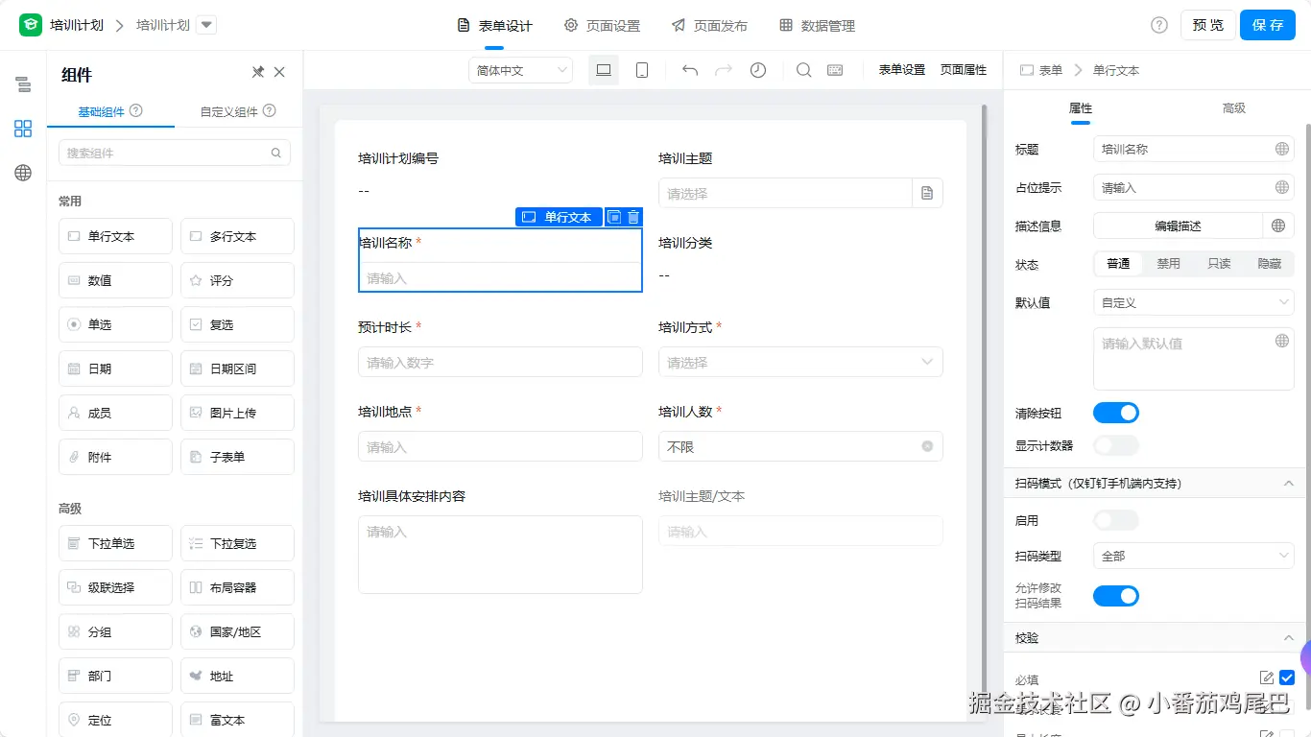Open the help question mark icon
Viewport: 1311px width, 737px height.
click(x=1159, y=25)
